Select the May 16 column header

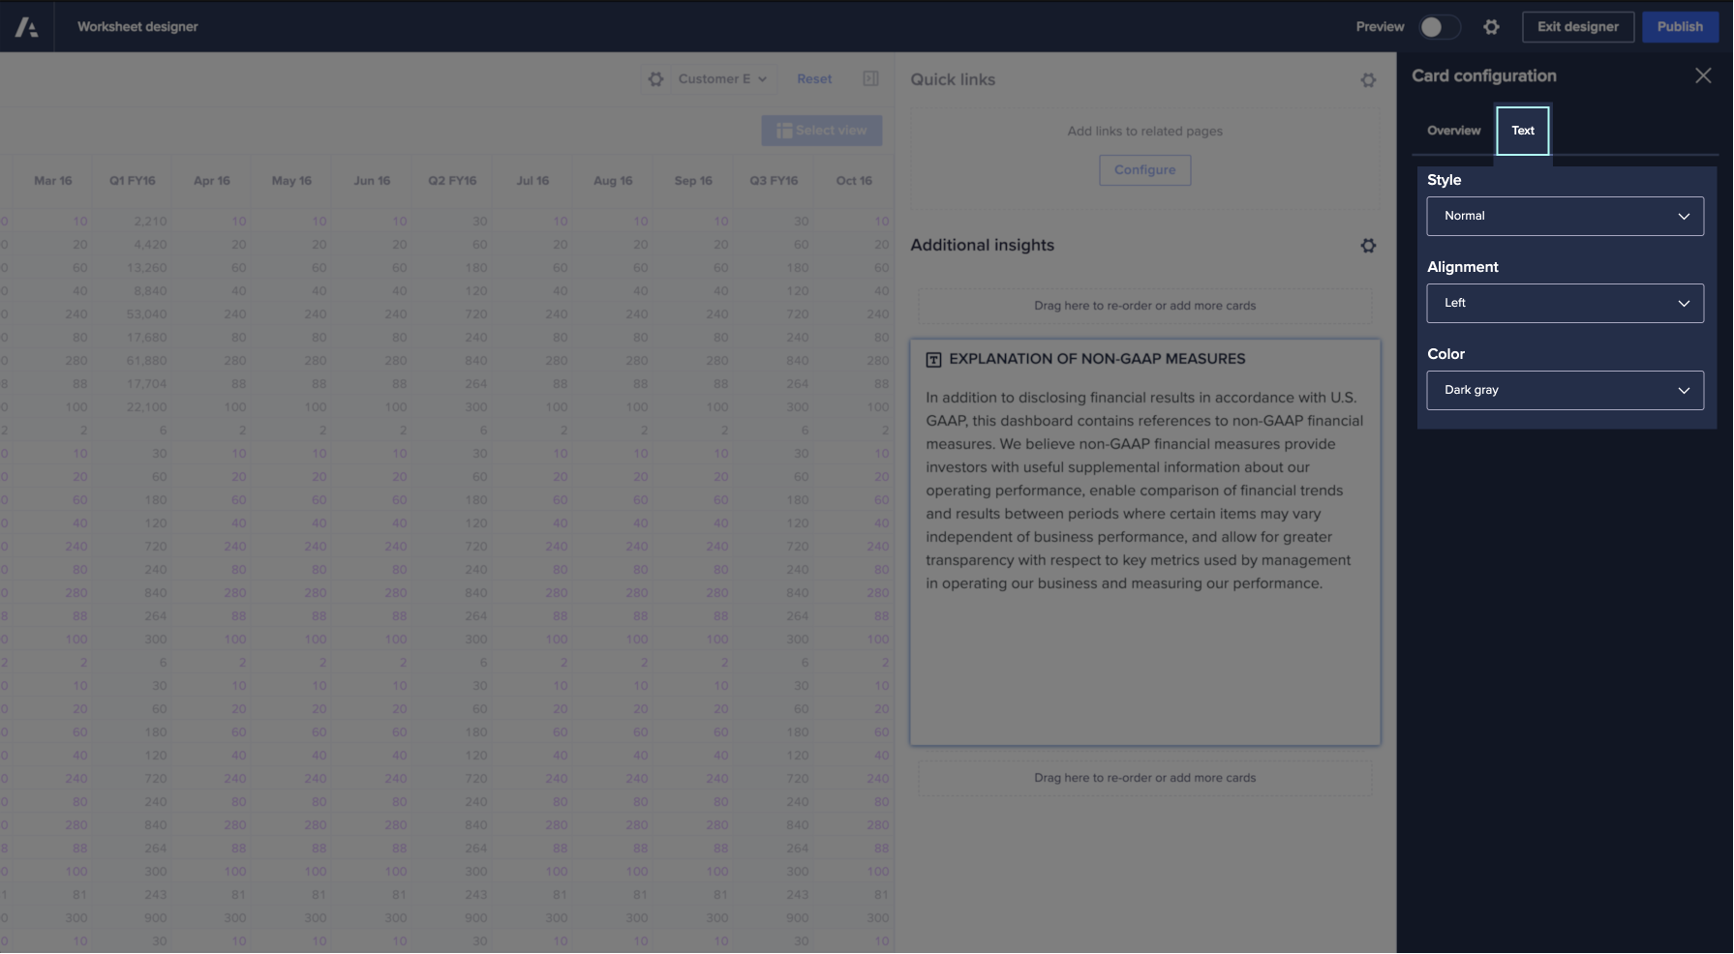tap(291, 181)
